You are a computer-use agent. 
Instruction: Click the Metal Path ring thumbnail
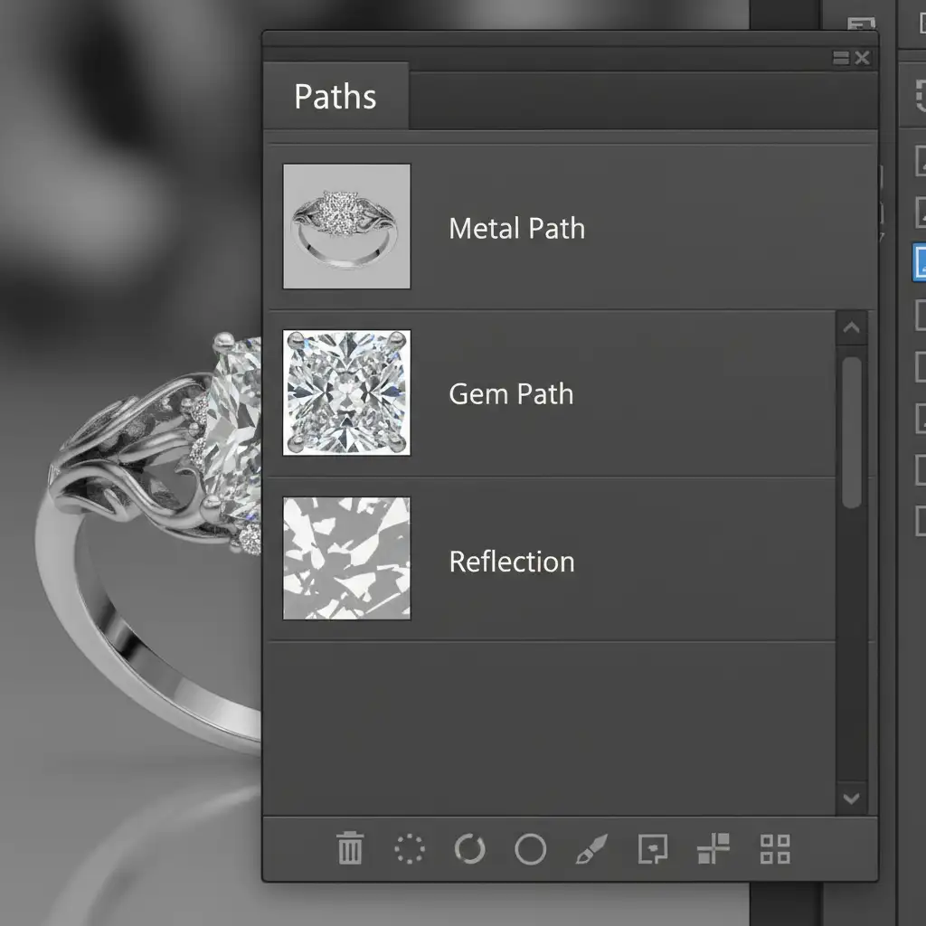pyautogui.click(x=346, y=226)
